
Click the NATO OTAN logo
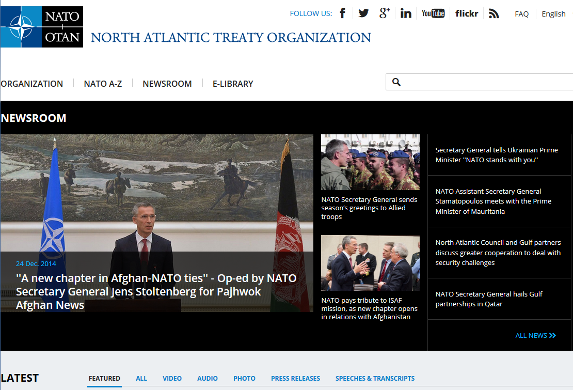point(42,27)
